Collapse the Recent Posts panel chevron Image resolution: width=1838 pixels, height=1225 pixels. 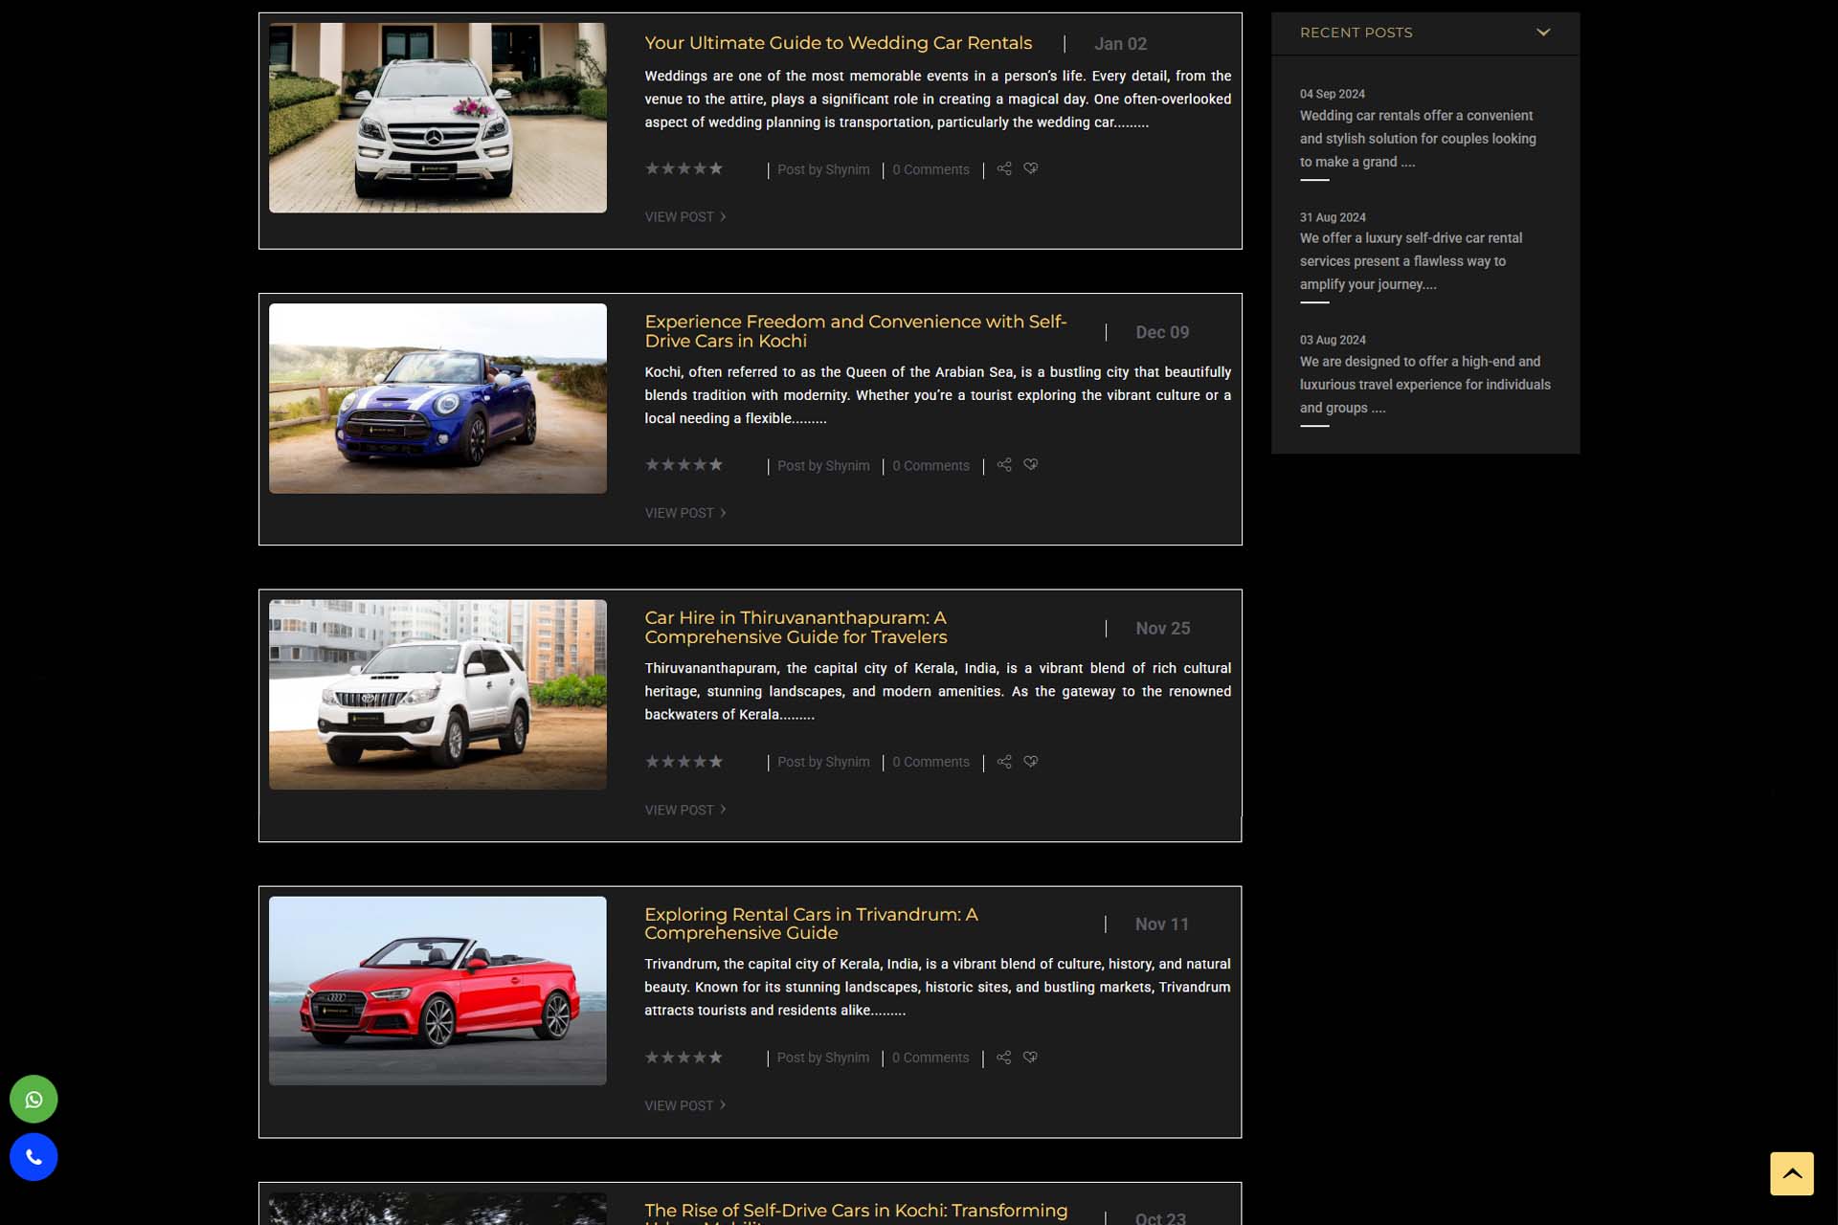coord(1542,33)
